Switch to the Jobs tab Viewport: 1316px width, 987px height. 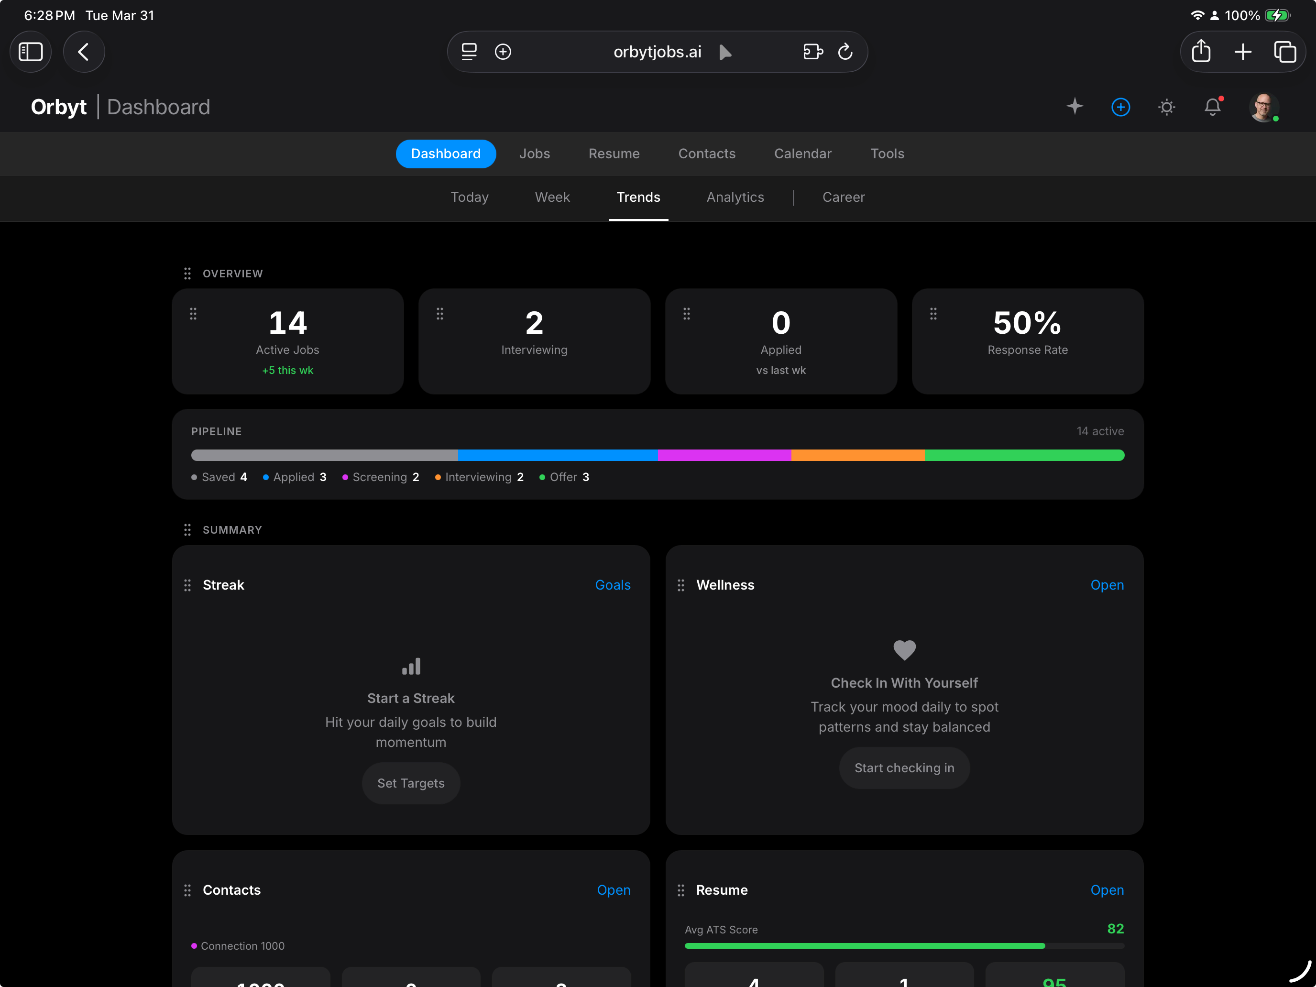coord(534,154)
